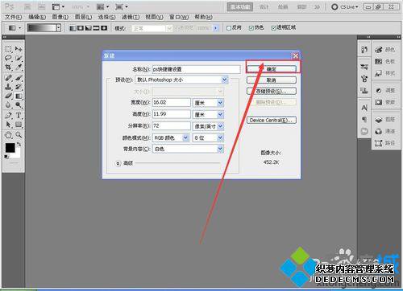
Task: Select the Horizontal Type tool
Action: tap(19, 116)
